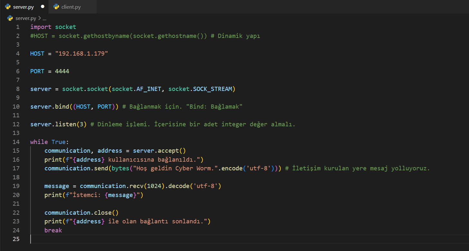Switch to the client.py tab

tap(71, 7)
